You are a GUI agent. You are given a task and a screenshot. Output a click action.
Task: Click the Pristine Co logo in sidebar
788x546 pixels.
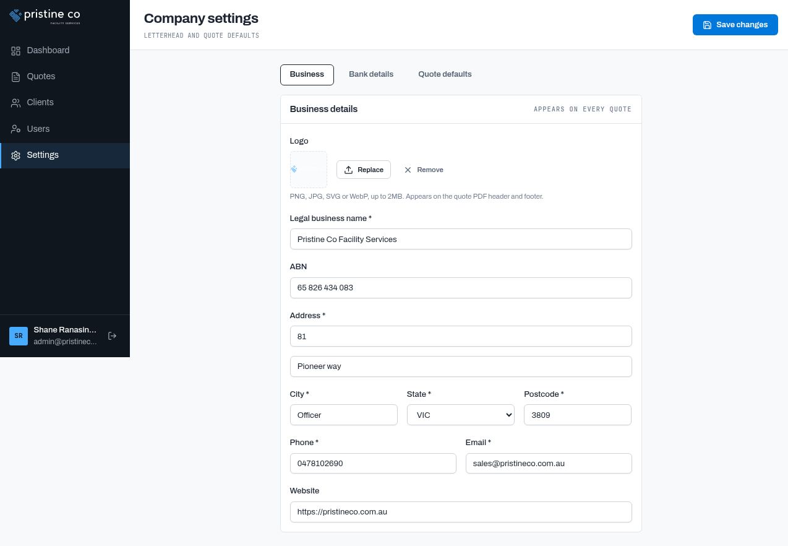(45, 15)
